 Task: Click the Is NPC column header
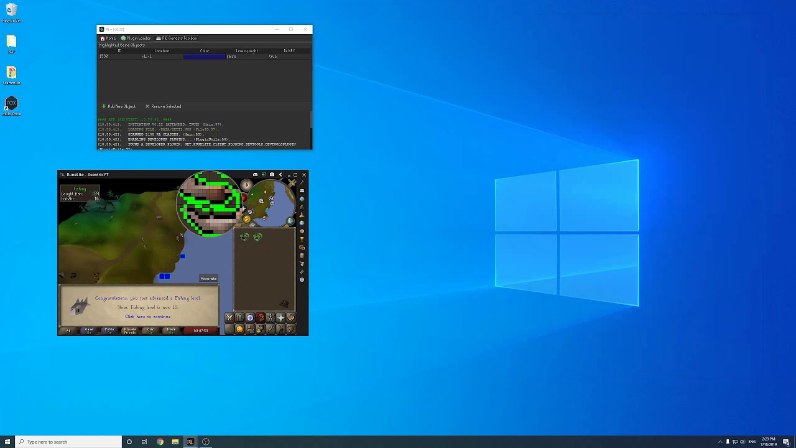[289, 51]
